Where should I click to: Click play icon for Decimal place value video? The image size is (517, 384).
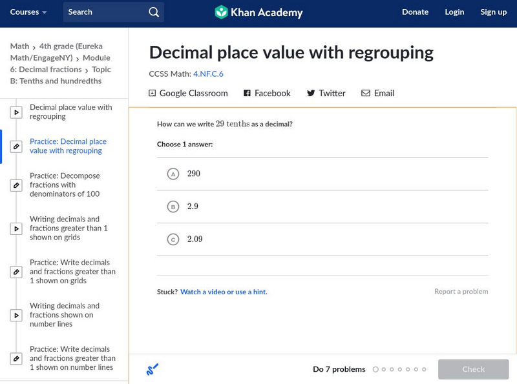[x=17, y=112]
